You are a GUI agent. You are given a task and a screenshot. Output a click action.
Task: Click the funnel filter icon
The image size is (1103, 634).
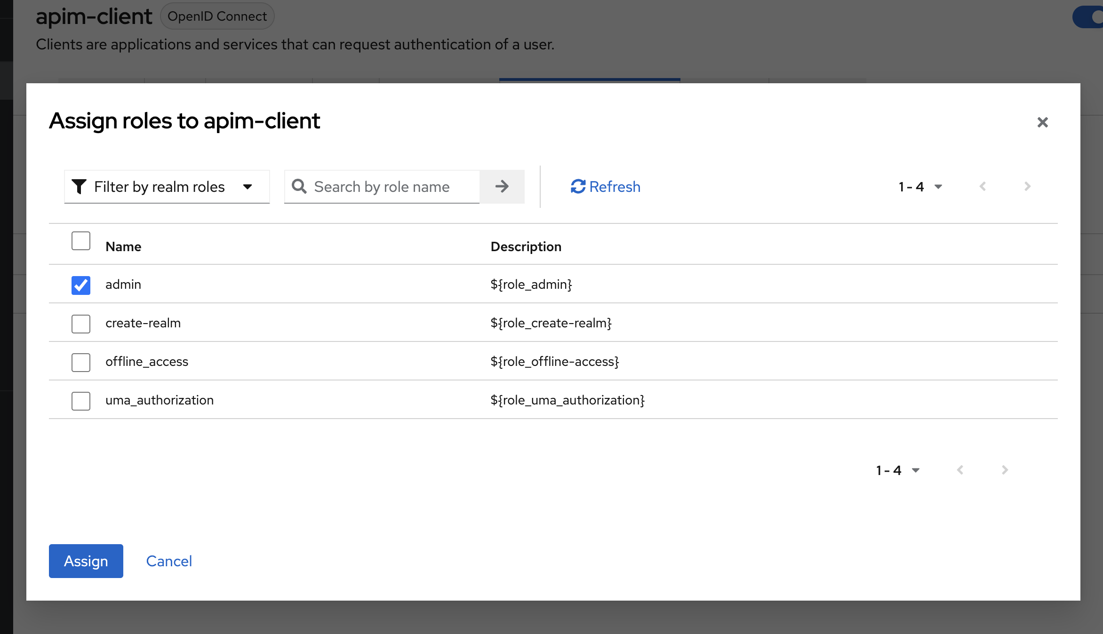click(79, 187)
